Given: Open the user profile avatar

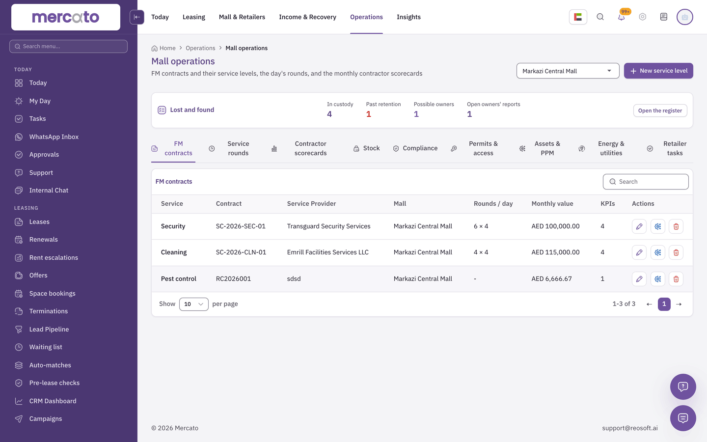Looking at the screenshot, I should pos(684,17).
